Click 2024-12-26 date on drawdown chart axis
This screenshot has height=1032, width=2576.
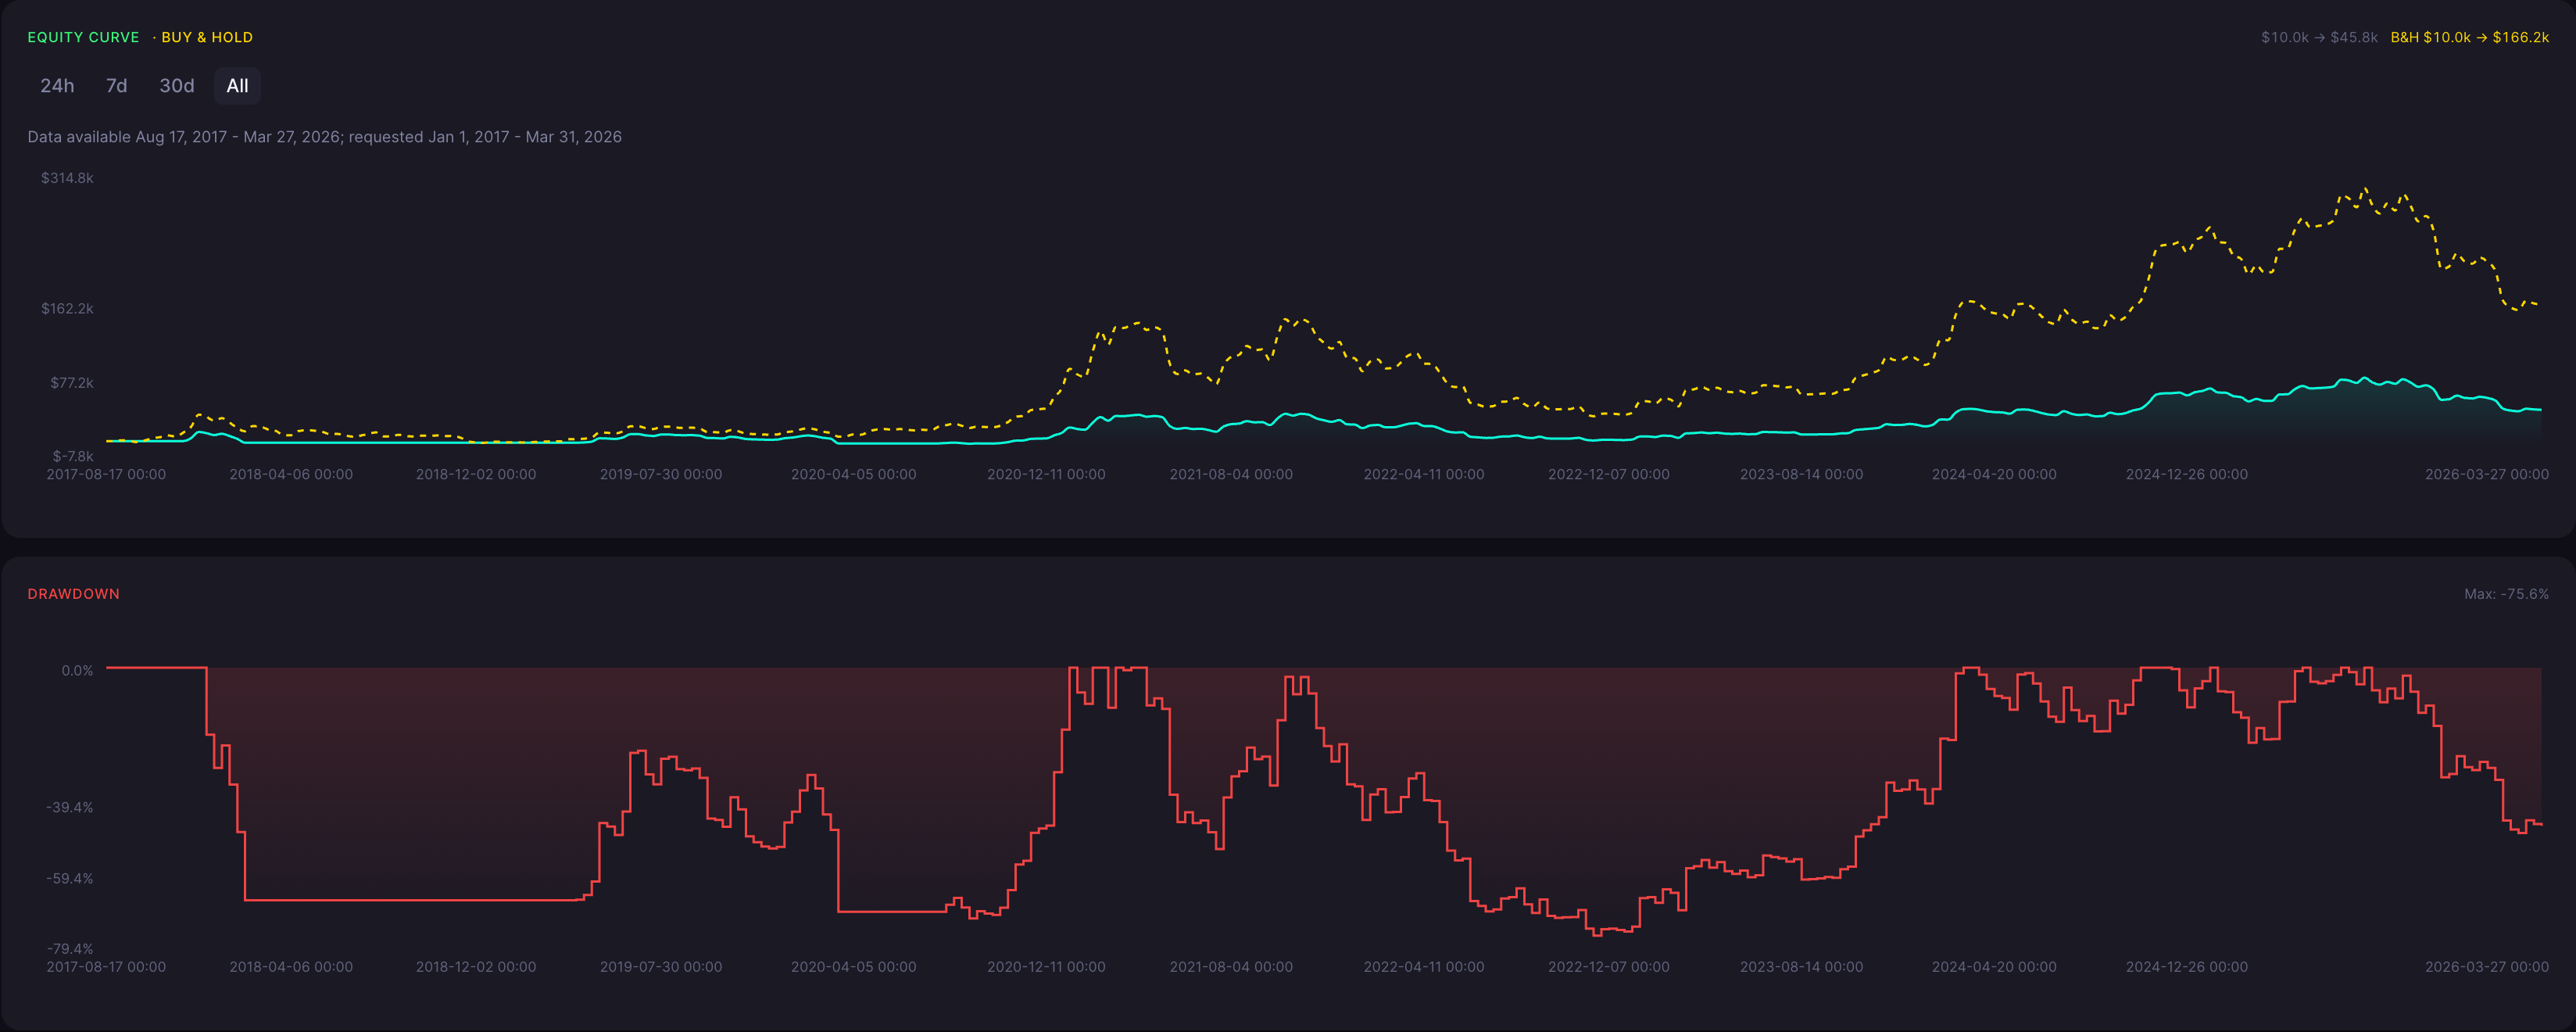(x=2187, y=967)
